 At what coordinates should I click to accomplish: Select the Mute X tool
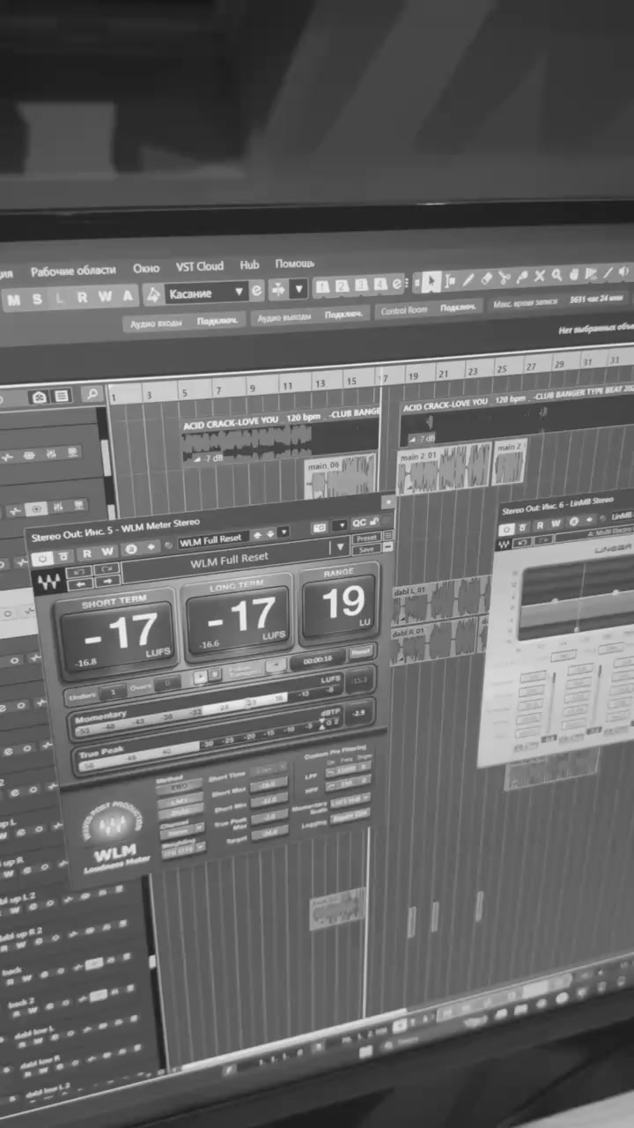click(540, 276)
